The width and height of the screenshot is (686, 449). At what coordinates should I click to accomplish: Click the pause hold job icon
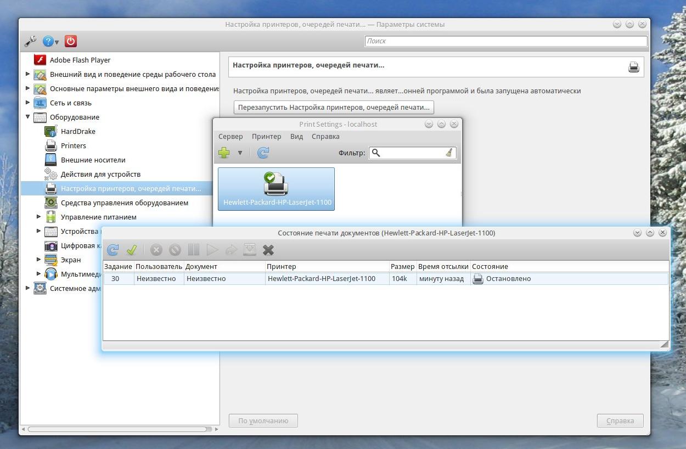click(x=193, y=250)
